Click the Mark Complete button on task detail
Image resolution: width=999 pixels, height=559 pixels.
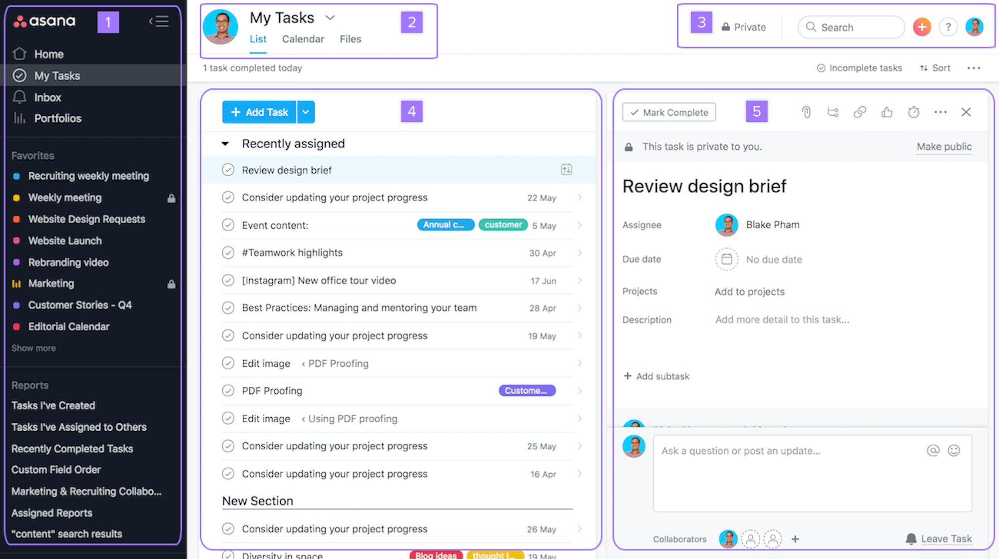668,112
